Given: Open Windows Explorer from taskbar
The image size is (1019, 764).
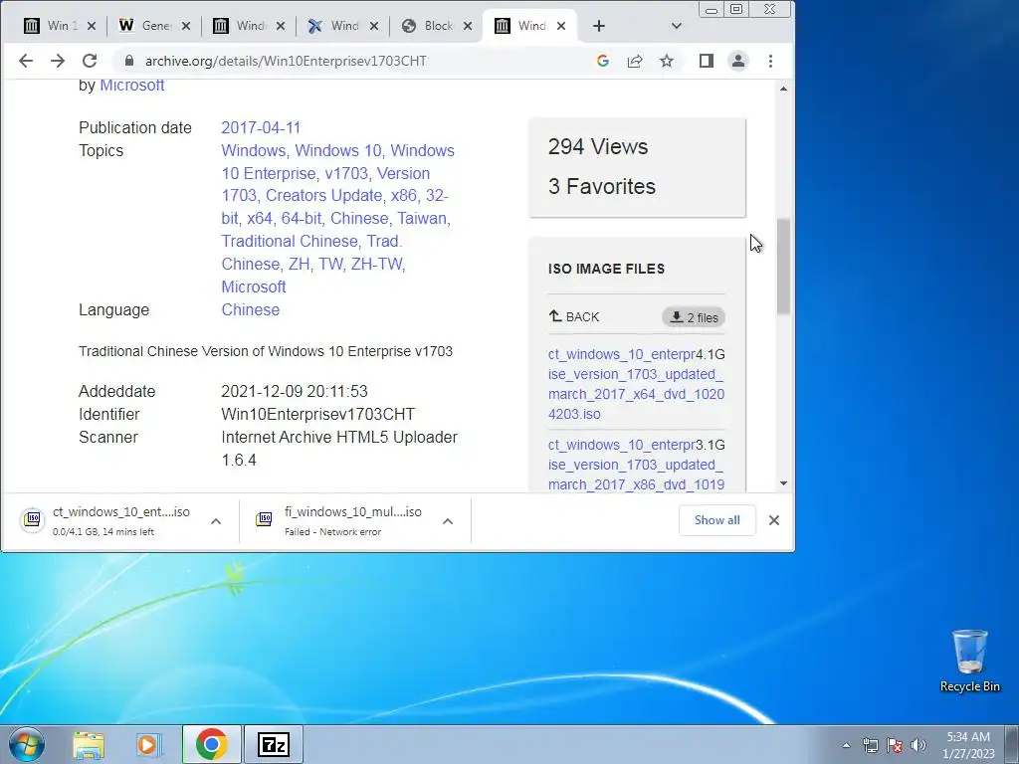Looking at the screenshot, I should [x=89, y=744].
